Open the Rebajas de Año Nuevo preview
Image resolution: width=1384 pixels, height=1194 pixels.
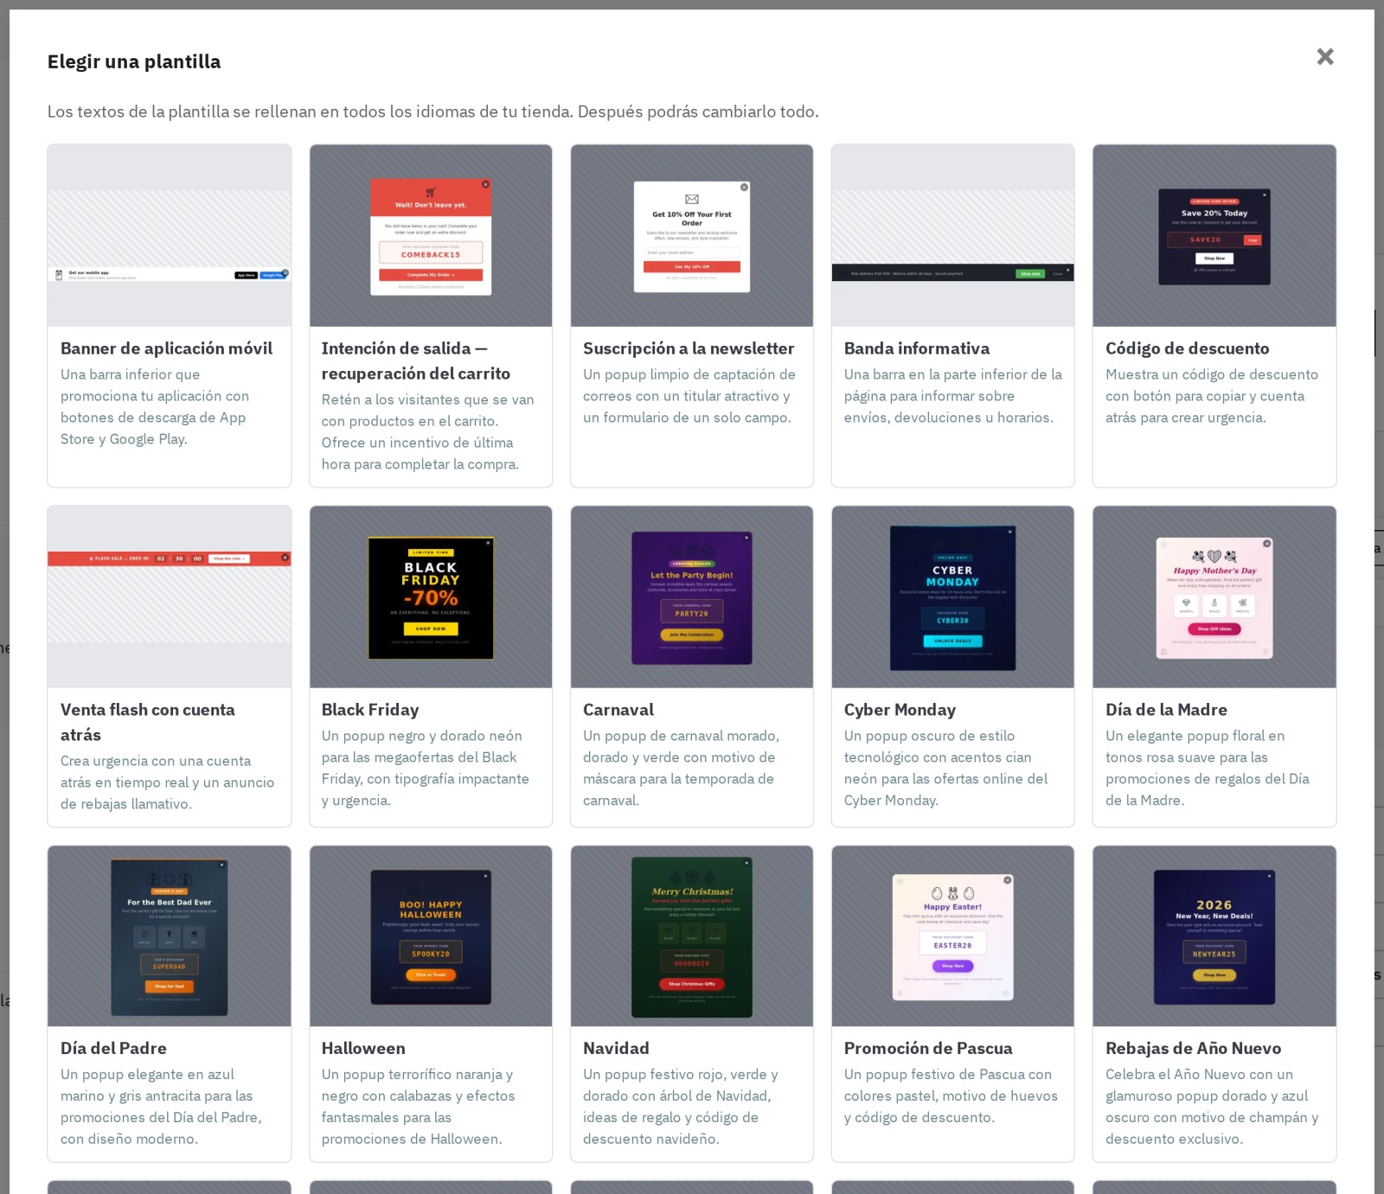pyautogui.click(x=1214, y=936)
